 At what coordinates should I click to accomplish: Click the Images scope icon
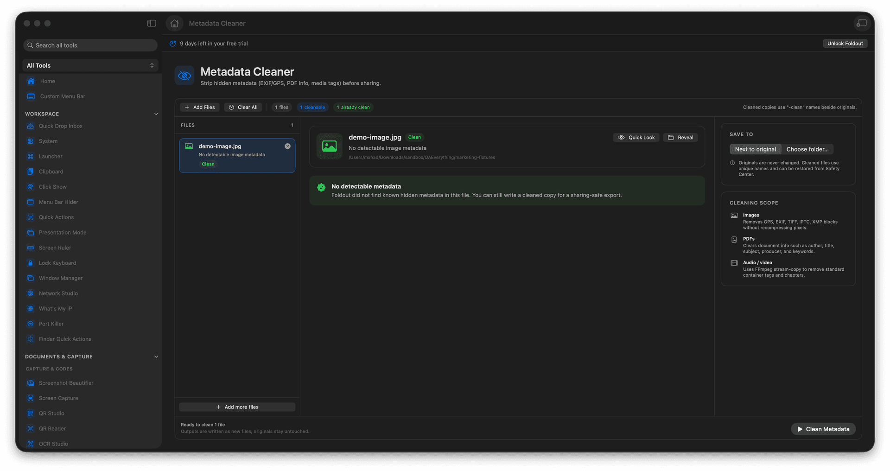point(734,216)
